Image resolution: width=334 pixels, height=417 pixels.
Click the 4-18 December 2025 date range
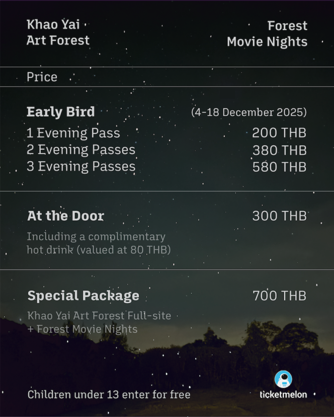[x=249, y=112]
